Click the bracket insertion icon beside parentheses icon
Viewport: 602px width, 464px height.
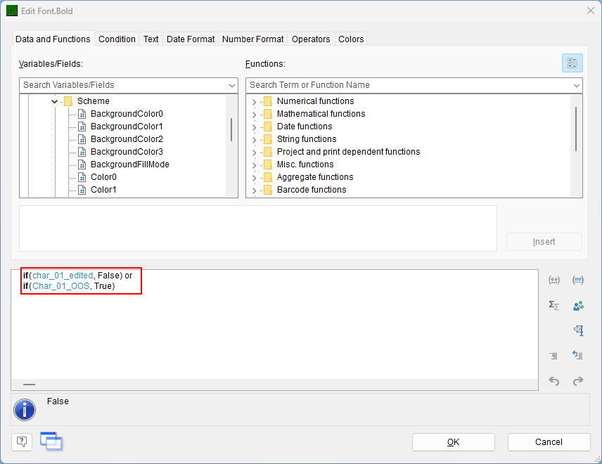(577, 279)
